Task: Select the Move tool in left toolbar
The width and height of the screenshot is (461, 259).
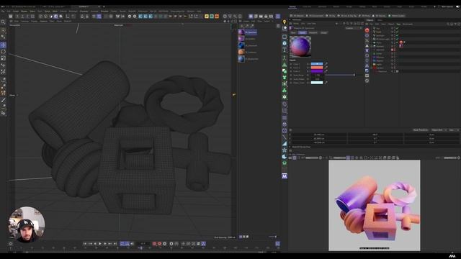Action: (x=3, y=45)
